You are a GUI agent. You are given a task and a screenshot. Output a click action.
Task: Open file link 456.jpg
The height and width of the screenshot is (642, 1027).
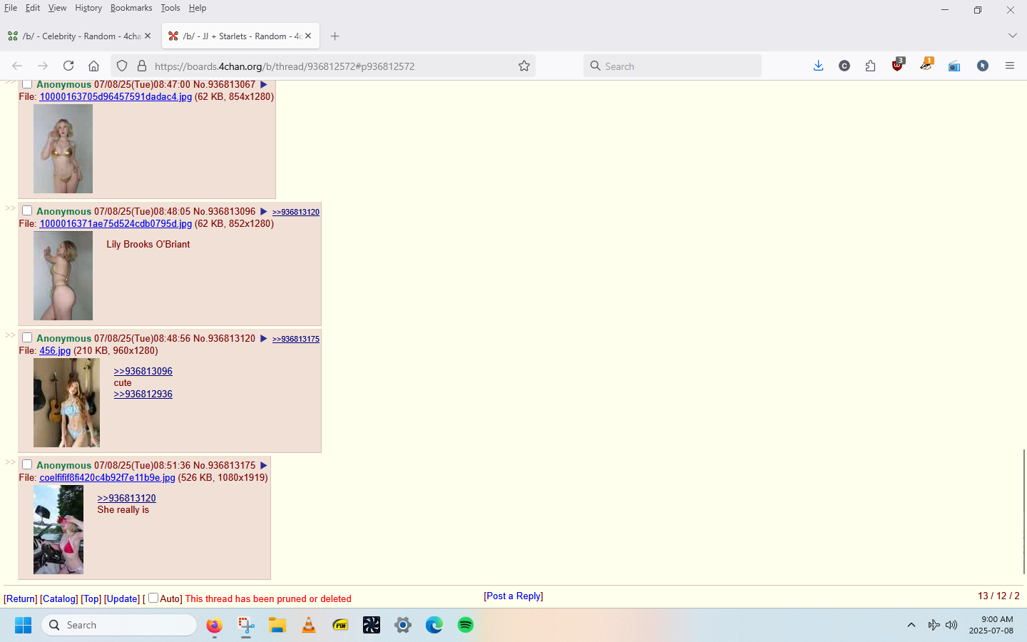pos(55,350)
